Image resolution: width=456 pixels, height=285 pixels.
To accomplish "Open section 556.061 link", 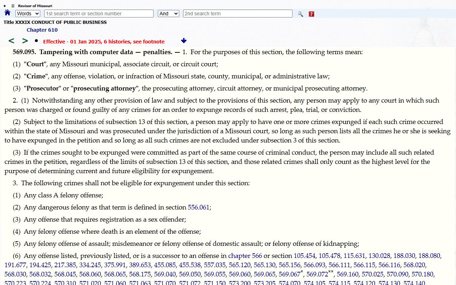I will [x=198, y=207].
